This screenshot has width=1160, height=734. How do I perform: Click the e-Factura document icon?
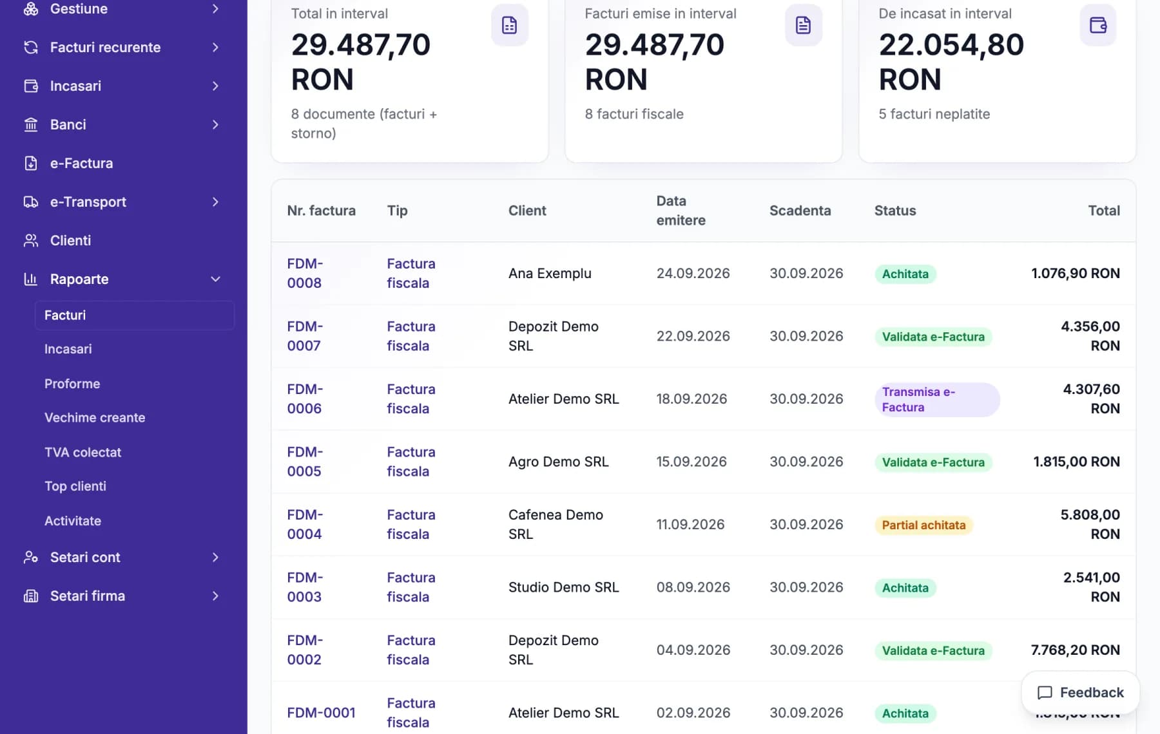30,163
